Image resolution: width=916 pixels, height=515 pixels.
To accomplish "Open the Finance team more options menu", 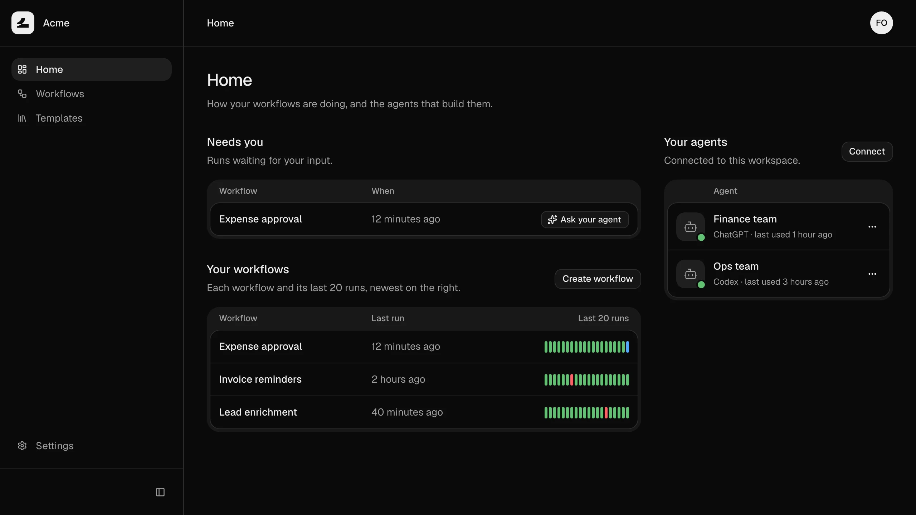I will click(872, 227).
